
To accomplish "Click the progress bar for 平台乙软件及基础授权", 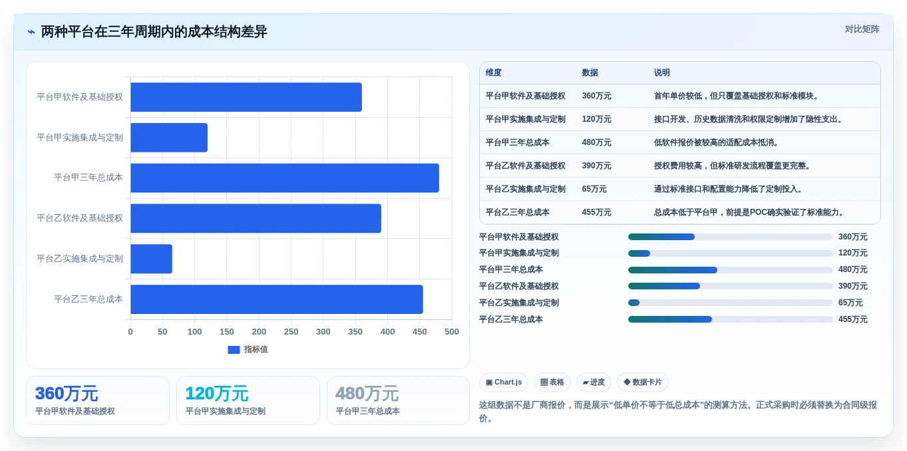I will coord(731,286).
